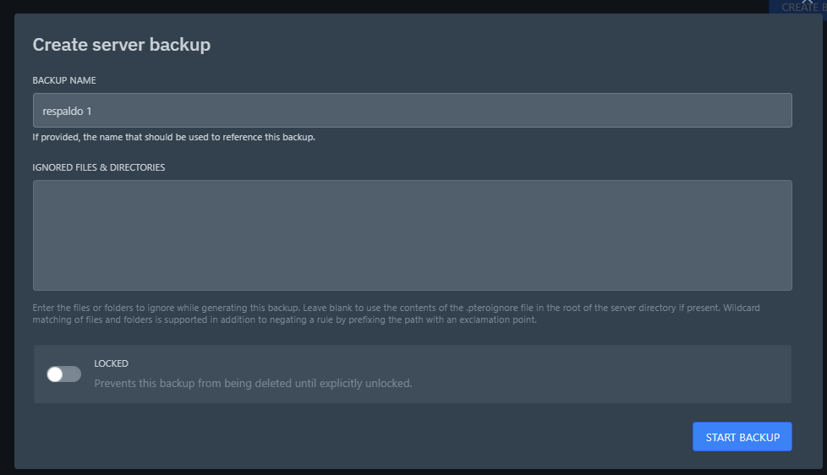The height and width of the screenshot is (475, 827).
Task: Click the LOCKED label text
Action: click(111, 363)
